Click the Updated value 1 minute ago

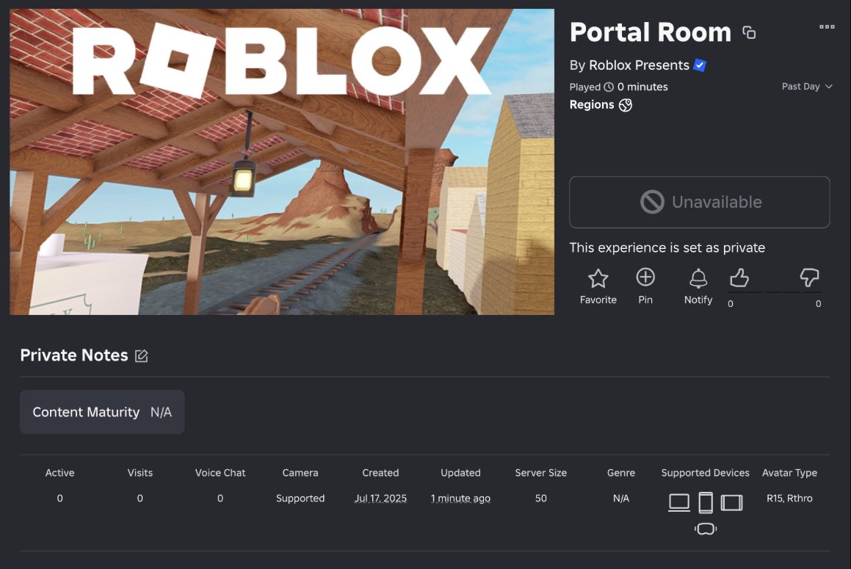coord(460,499)
